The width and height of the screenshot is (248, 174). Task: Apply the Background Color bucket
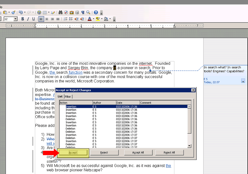point(106,19)
